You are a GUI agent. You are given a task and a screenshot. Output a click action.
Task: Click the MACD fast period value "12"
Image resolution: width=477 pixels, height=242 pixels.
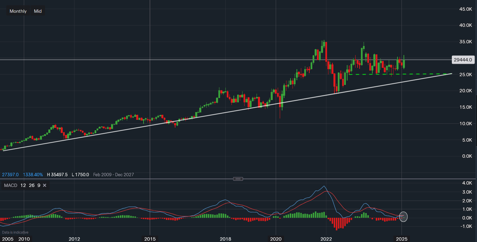(x=22, y=185)
